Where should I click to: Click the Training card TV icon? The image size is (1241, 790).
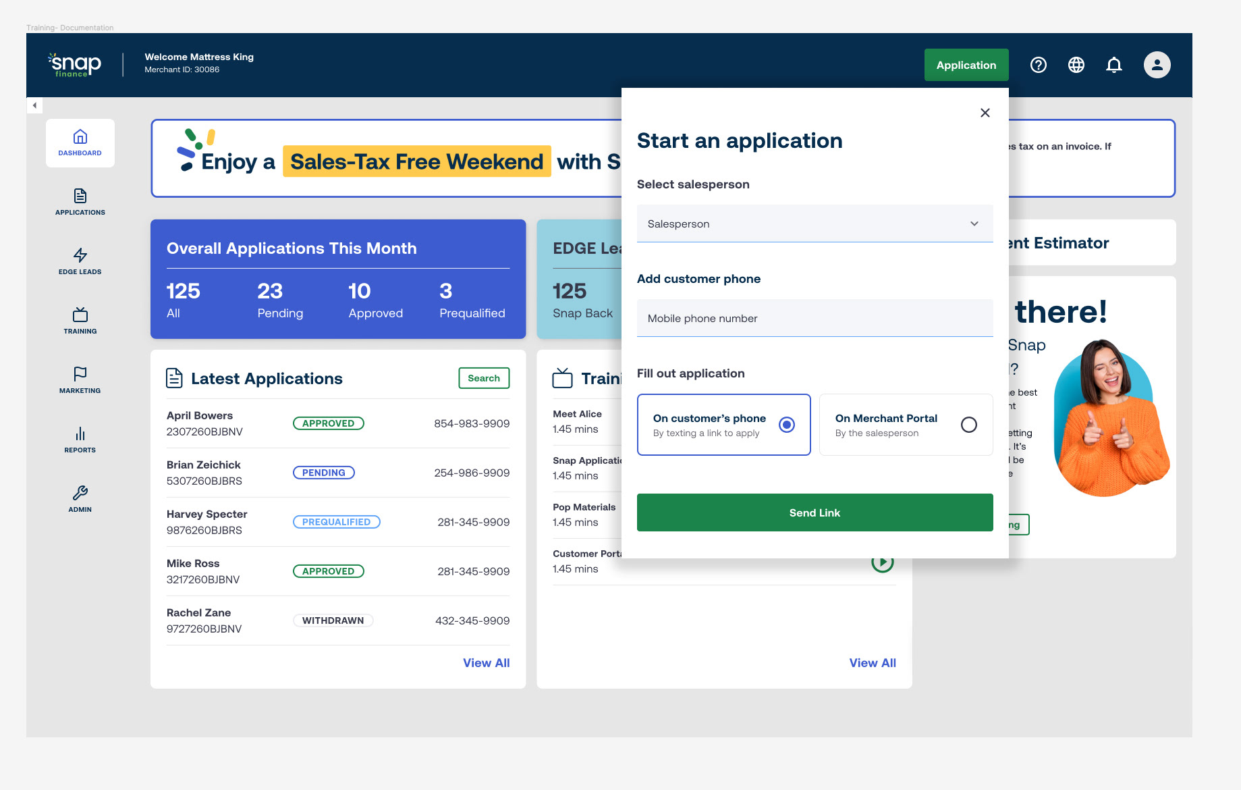click(562, 378)
